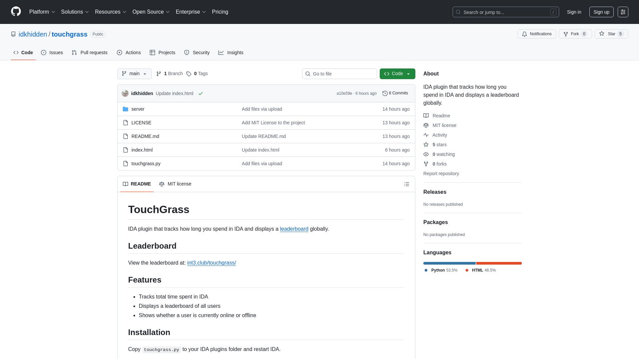Click the bell Notifications icon
The width and height of the screenshot is (639, 359).
525,34
